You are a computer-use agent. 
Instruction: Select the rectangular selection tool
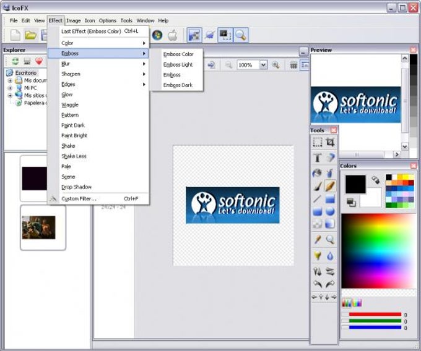tap(318, 142)
